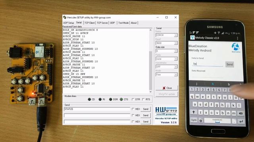Switch to the TCP Client tab

point(89,23)
